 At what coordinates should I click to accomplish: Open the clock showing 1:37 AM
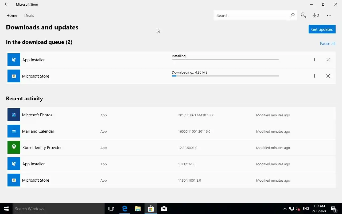tap(319, 209)
